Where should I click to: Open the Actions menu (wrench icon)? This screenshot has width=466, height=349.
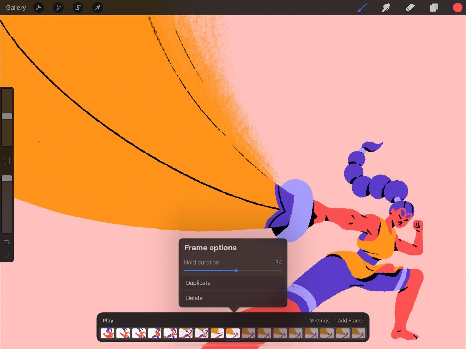(x=38, y=7)
